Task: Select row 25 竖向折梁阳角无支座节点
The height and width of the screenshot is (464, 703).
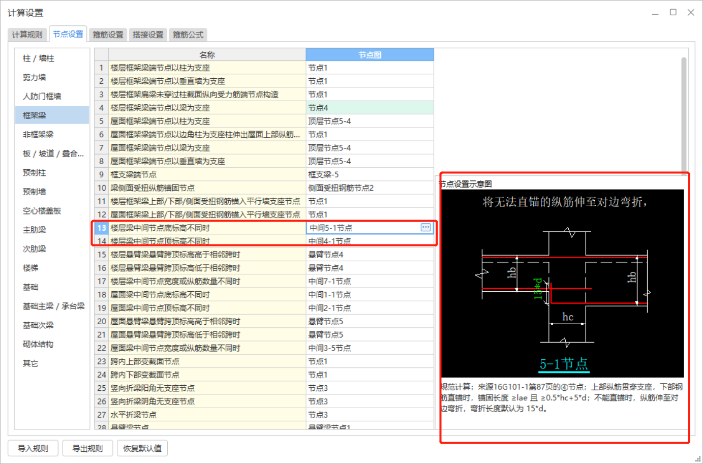Action: coord(207,388)
